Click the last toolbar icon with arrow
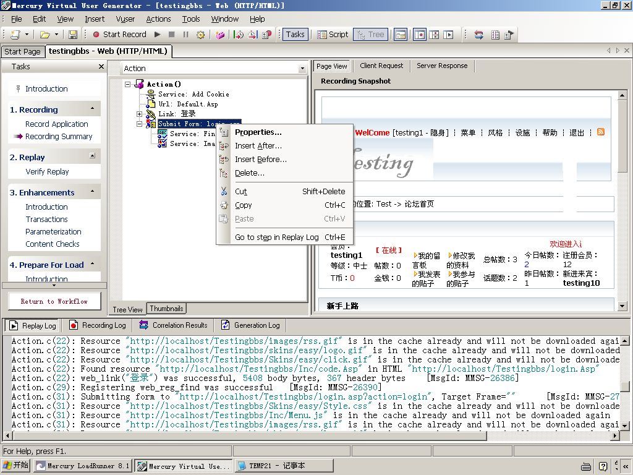 (509, 35)
